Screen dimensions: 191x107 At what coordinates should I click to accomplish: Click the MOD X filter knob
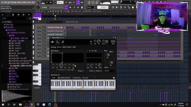coord(108,56)
